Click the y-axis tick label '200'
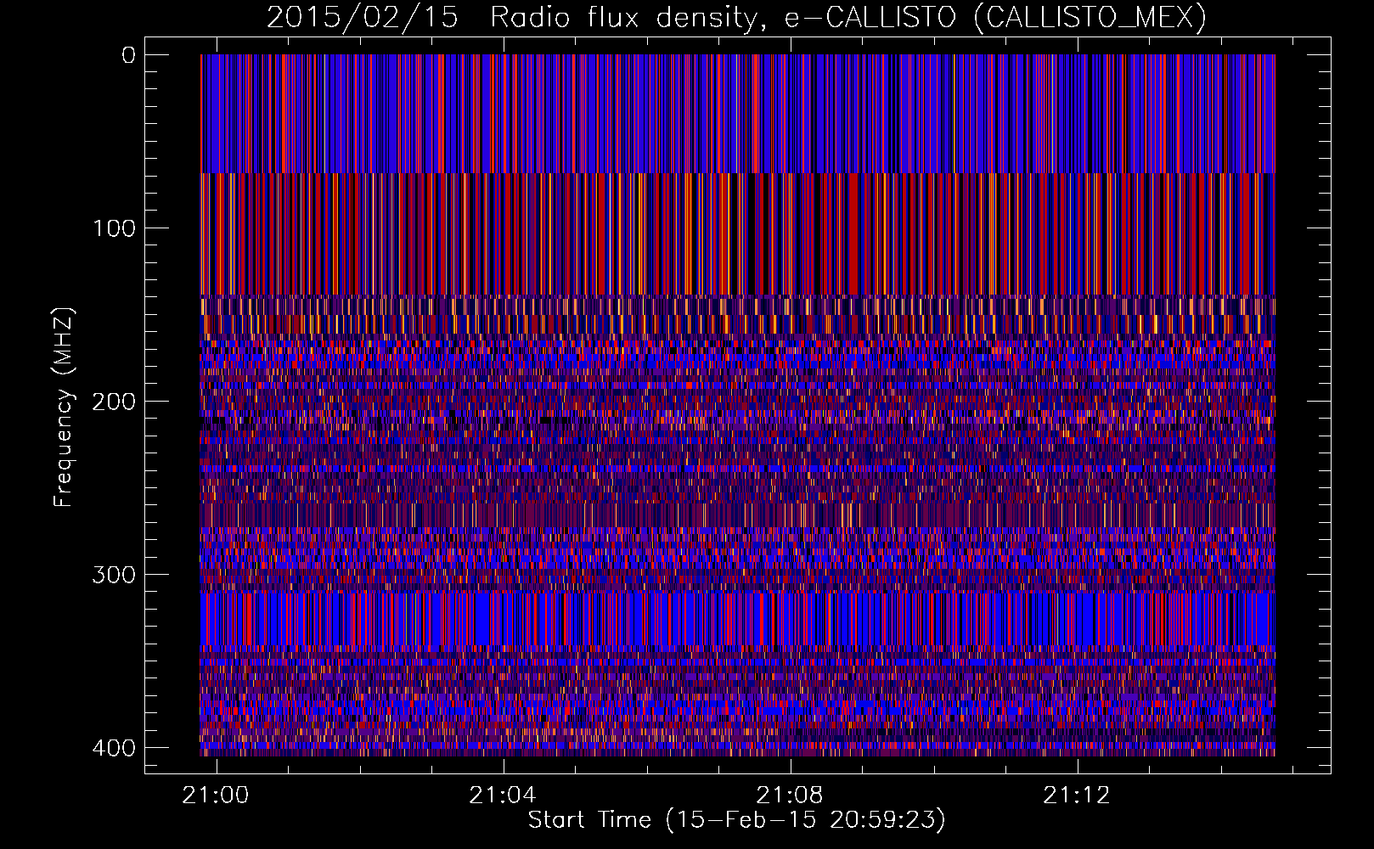 [113, 402]
